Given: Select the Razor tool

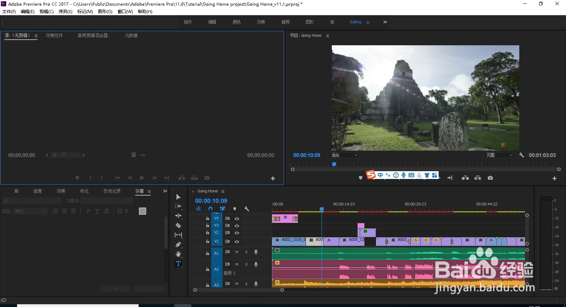Looking at the screenshot, I should 178,225.
